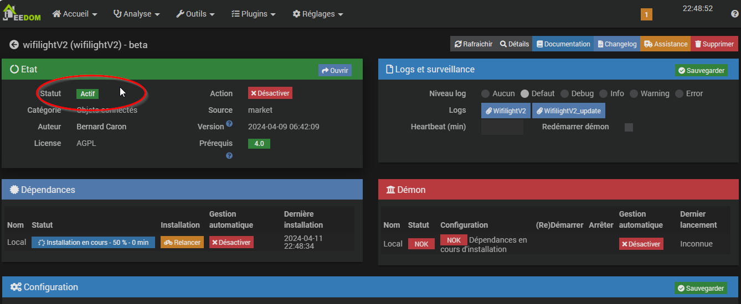741x304 pixels.
Task: Click Supprimer to remove the plugin
Action: point(714,44)
